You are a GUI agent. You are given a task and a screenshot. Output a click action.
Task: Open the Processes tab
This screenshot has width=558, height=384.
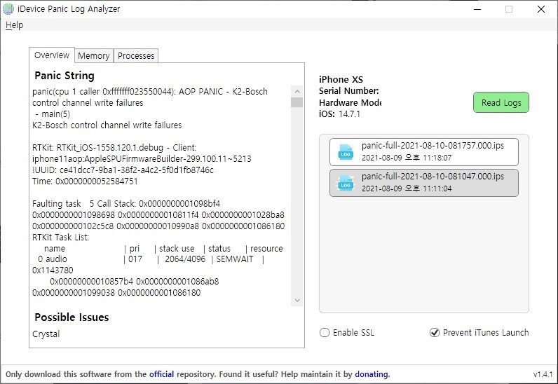point(136,56)
